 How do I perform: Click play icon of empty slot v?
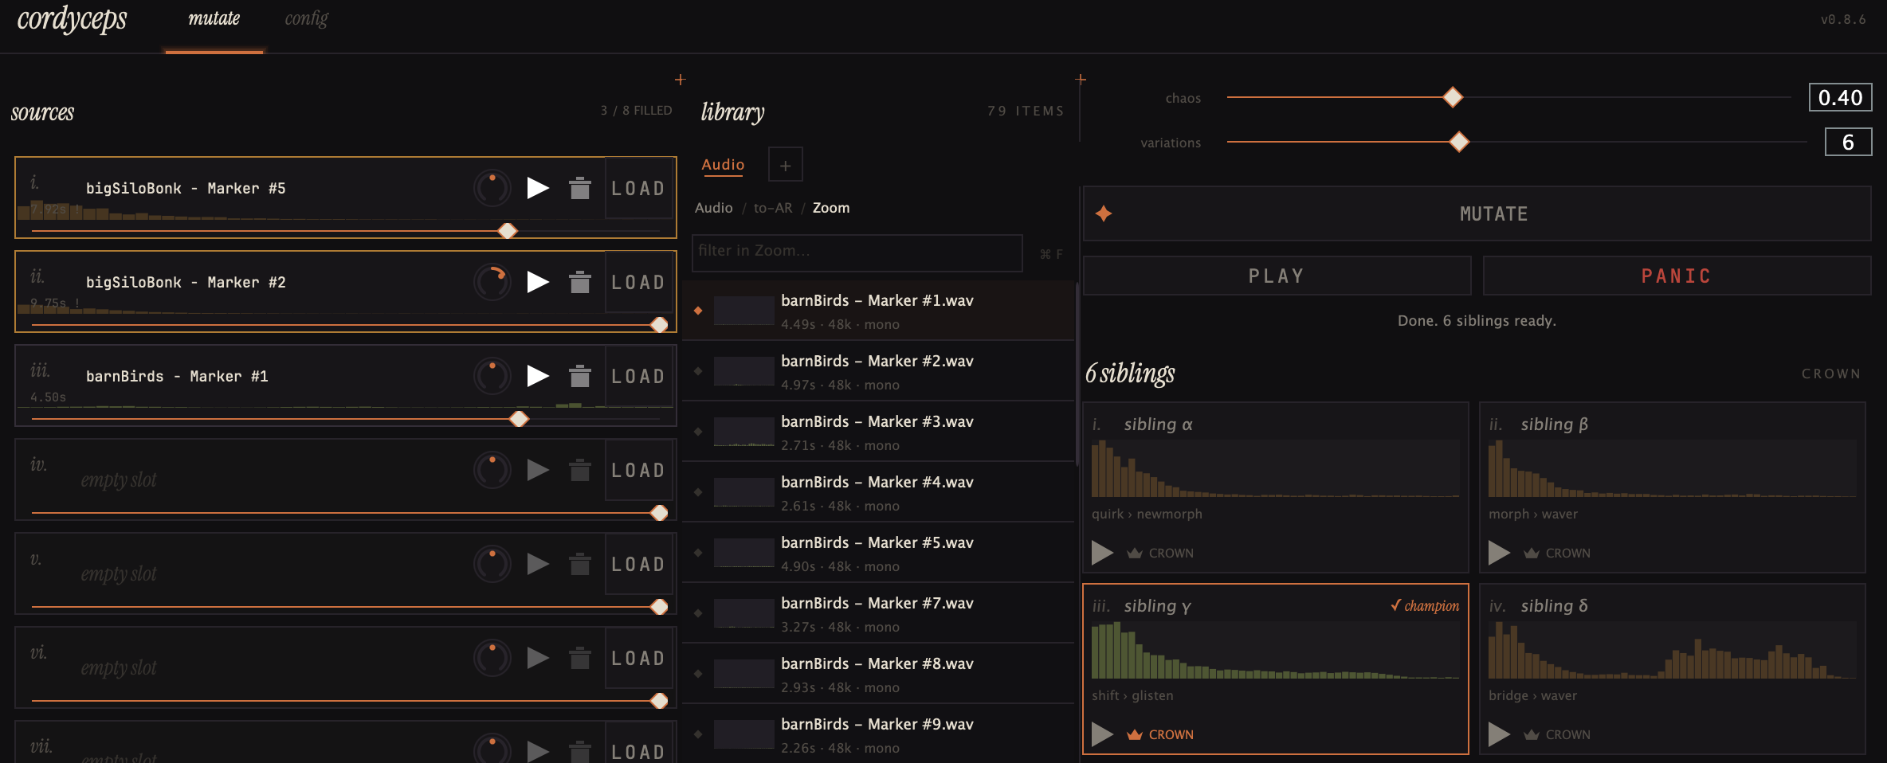point(538,564)
